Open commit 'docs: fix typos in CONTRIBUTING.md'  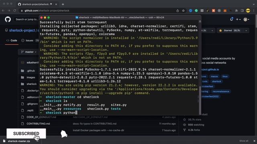pos(95,124)
